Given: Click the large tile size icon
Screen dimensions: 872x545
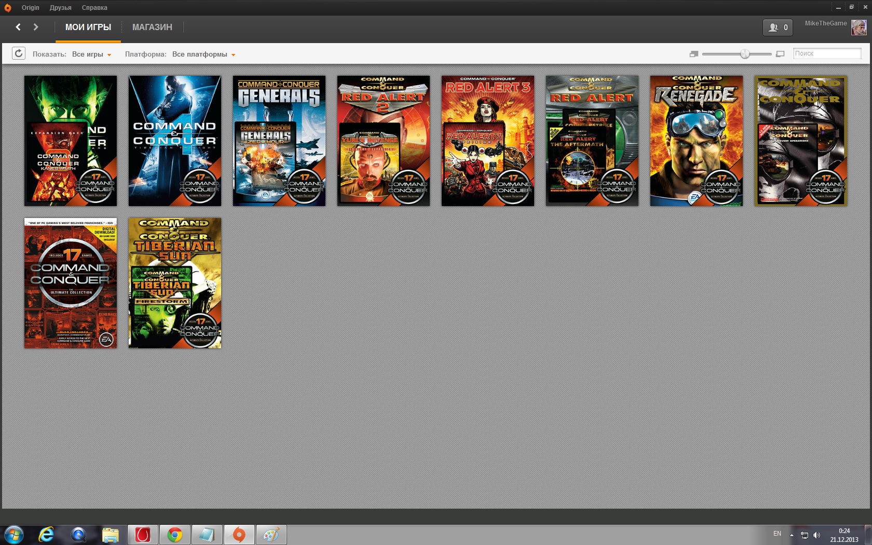Looking at the screenshot, I should (780, 54).
